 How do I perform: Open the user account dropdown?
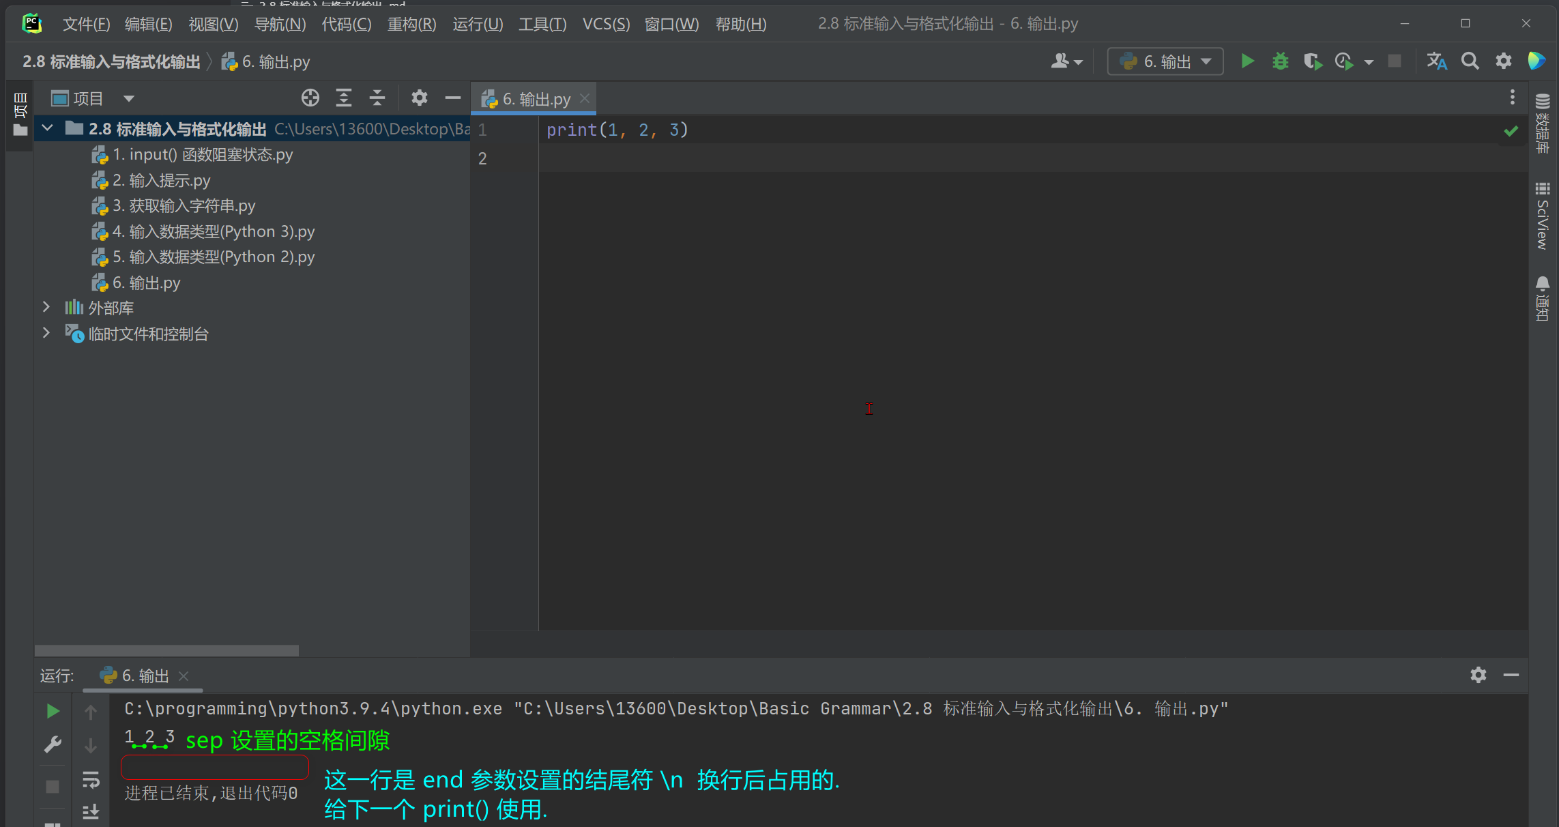[1066, 61]
